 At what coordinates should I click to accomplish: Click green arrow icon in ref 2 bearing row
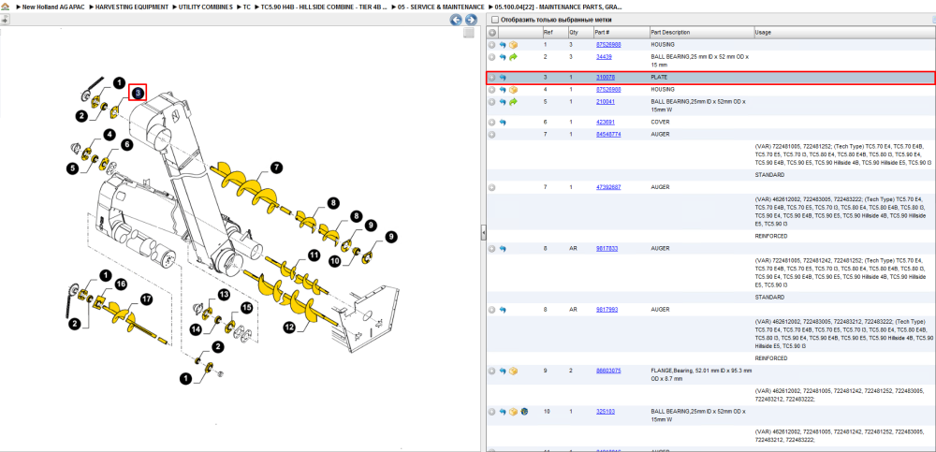513,57
